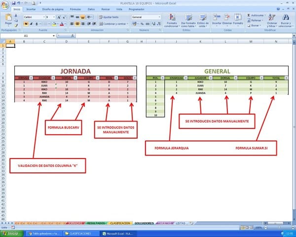Open Windows Inicio start button

(x=12, y=234)
